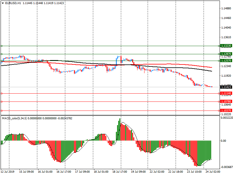Click the 22 Jul 18:00 time label
This screenshot has width=233, height=175.
click(x=176, y=171)
